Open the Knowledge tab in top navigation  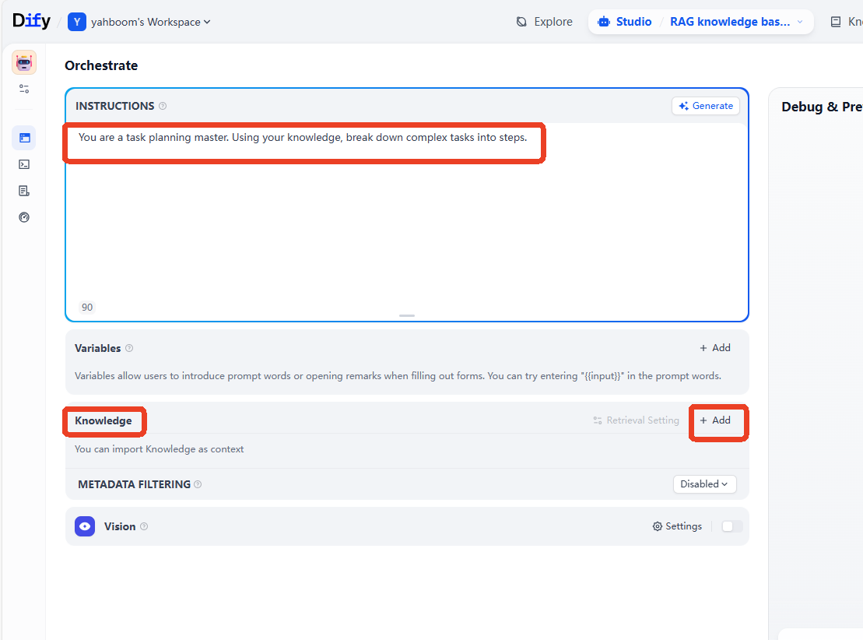pos(847,22)
